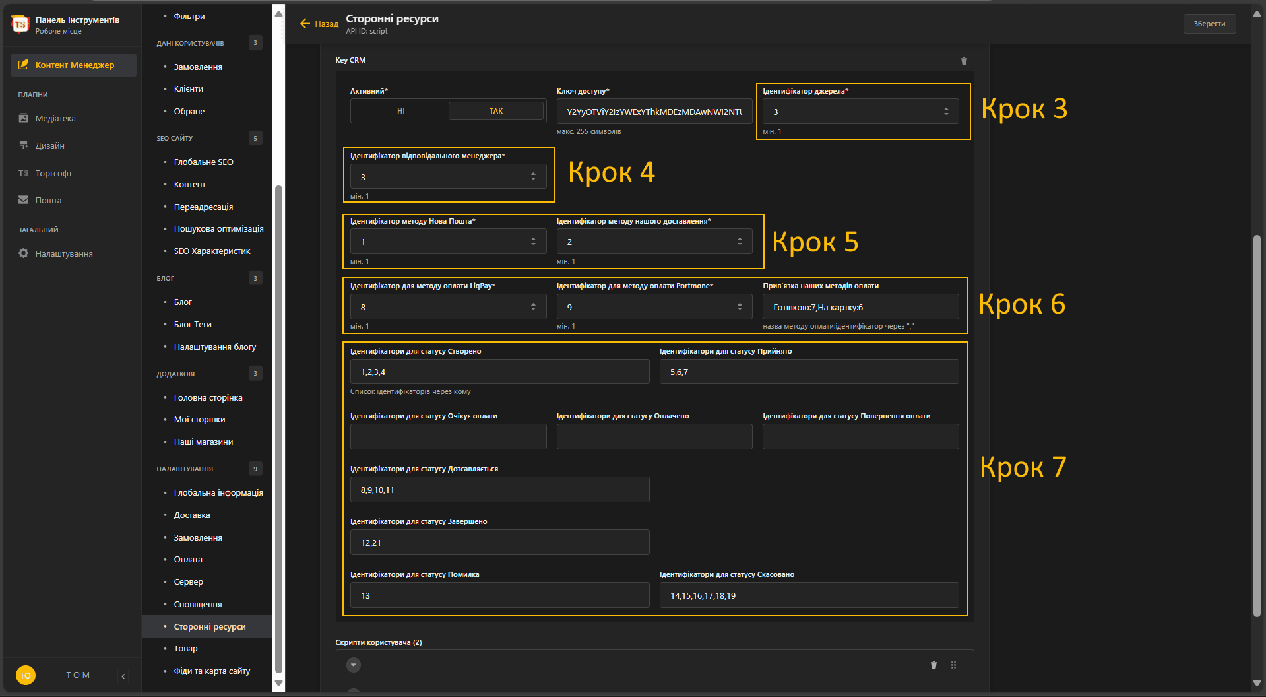This screenshot has width=1266, height=697.
Task: Click the Ключ доступу input field
Action: coord(654,112)
